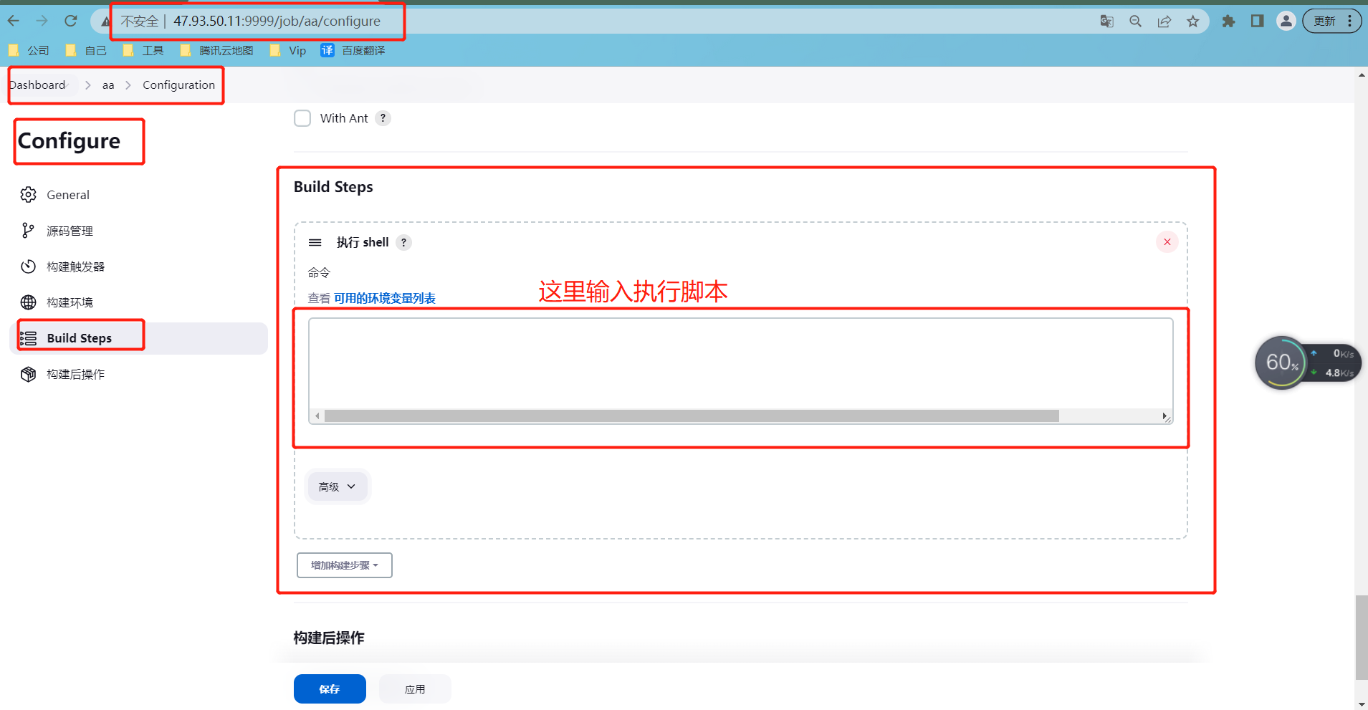Open the 自己 bookmark folder
The image size is (1368, 710).
[x=86, y=50]
